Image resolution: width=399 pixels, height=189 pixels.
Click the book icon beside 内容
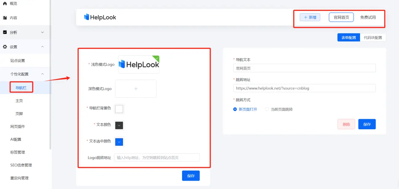5,18
